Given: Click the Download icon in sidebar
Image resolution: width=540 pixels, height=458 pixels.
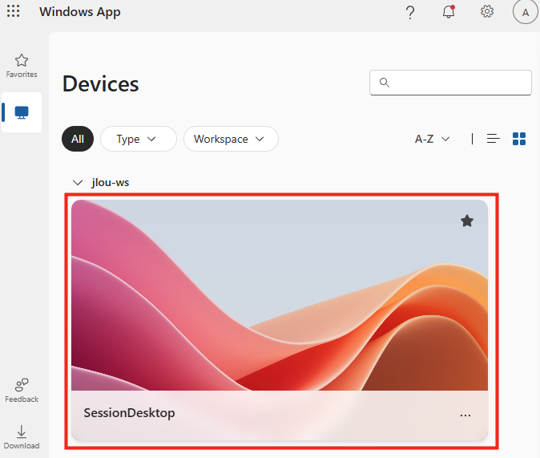Looking at the screenshot, I should pyautogui.click(x=22, y=436).
